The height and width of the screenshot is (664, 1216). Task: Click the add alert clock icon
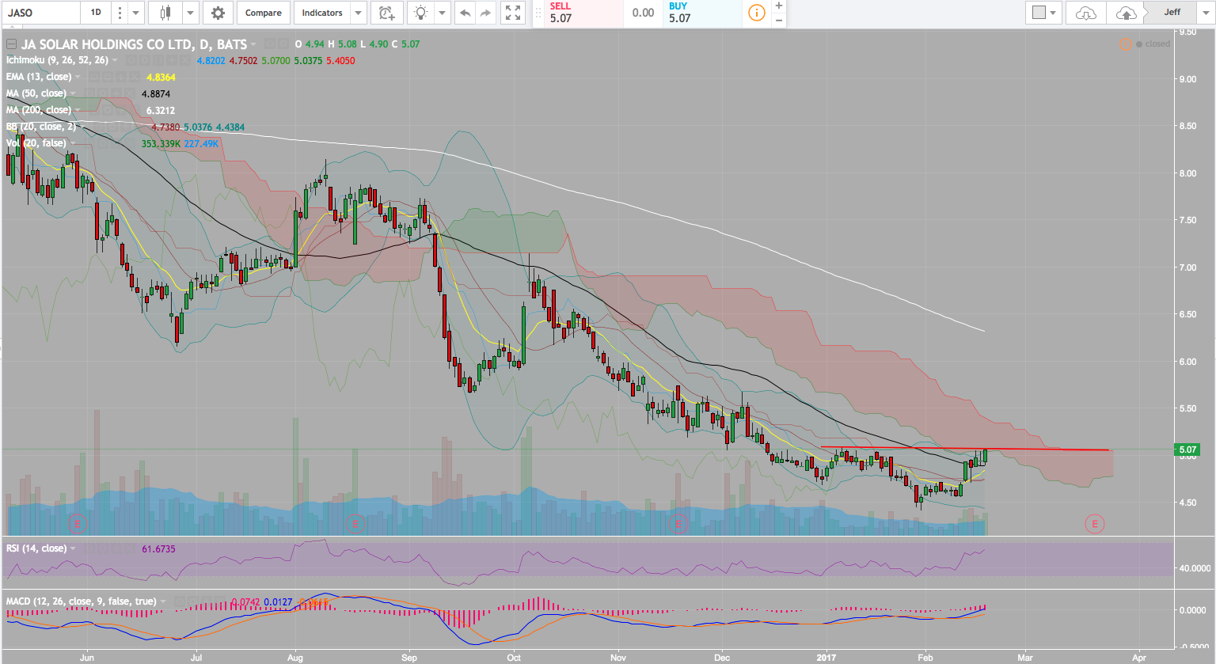pos(386,13)
